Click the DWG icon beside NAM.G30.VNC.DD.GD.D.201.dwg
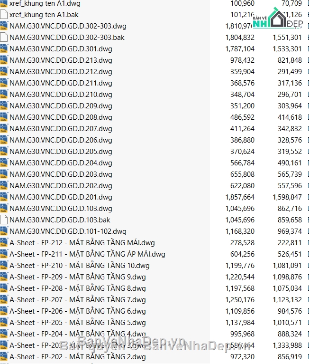This screenshot has width=309, height=364. tap(4, 197)
